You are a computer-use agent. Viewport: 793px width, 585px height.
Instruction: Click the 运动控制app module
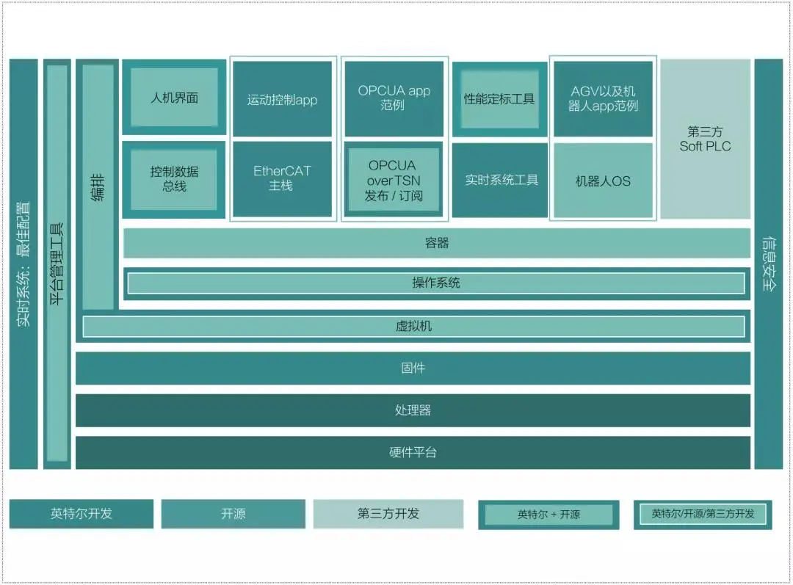pyautogui.click(x=282, y=98)
